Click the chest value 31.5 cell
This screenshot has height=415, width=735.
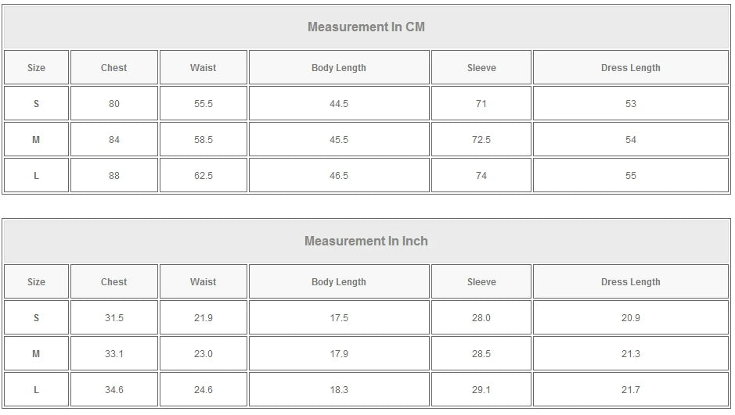[x=114, y=318]
